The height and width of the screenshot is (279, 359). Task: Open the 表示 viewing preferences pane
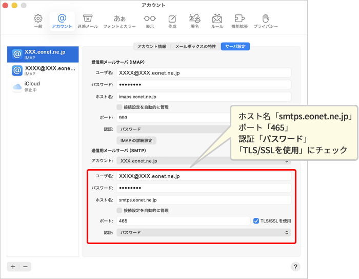(150, 21)
